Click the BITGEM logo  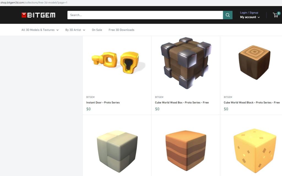click(x=38, y=15)
